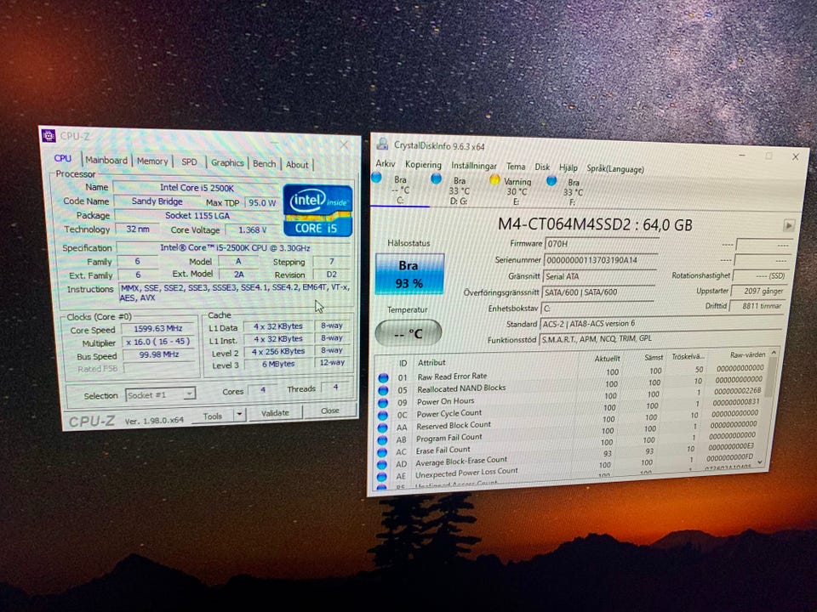Screen dimensions: 817x612
Task: Click the Raw Read Error Rate status dot
Action: click(382, 377)
